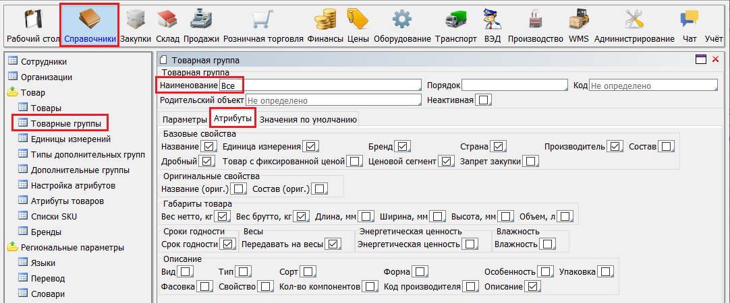Open the Продажи cash register icon
This screenshot has height=303, width=730.
coord(201,19)
